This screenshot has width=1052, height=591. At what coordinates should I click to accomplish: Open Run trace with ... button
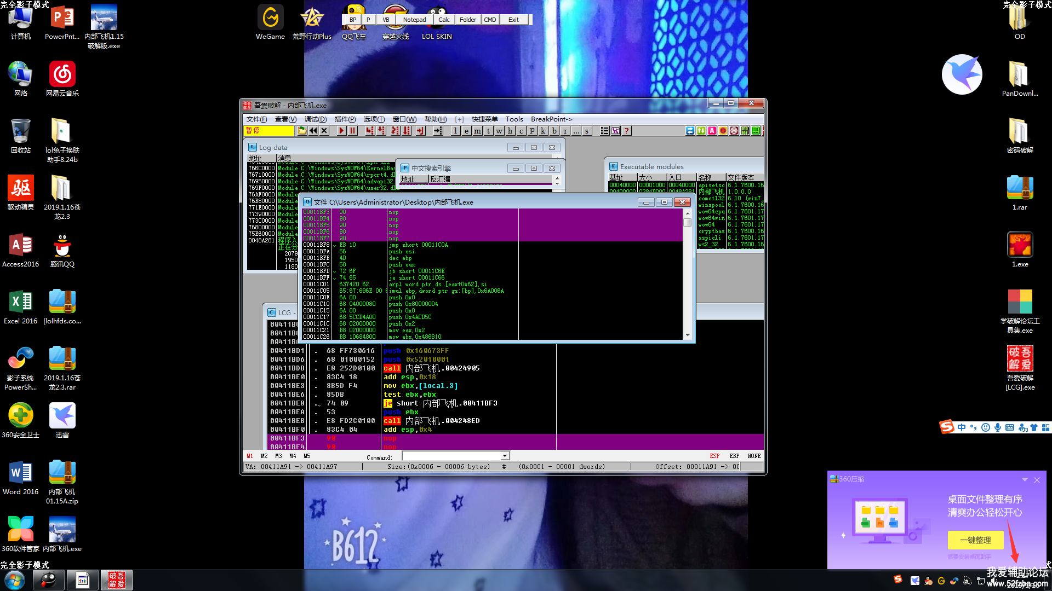click(576, 131)
